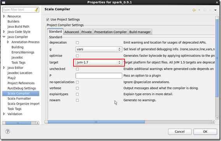Image resolution: width=221 pixels, height=141 pixels.
Task: Switch to the Advanced tab
Action: (x=72, y=32)
